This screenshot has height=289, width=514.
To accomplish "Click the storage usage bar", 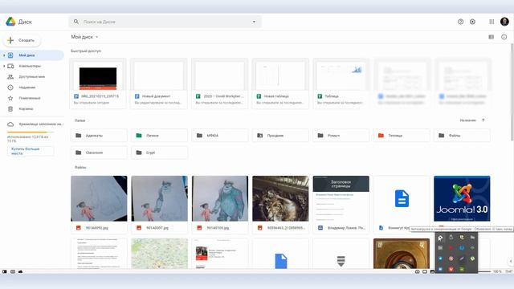I will pyautogui.click(x=31, y=132).
